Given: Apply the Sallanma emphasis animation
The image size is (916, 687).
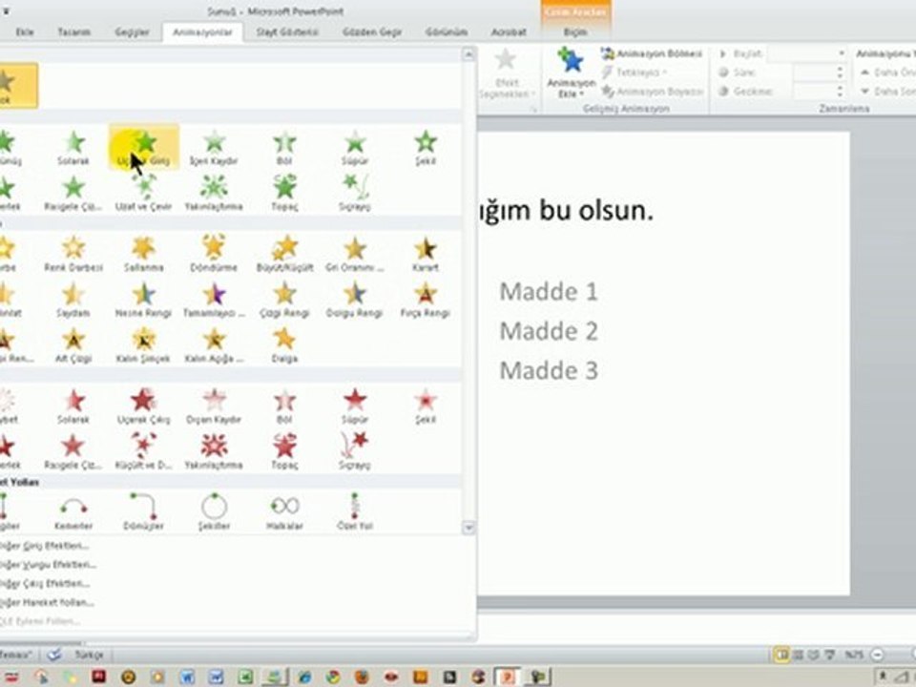Looking at the screenshot, I should pos(144,254).
